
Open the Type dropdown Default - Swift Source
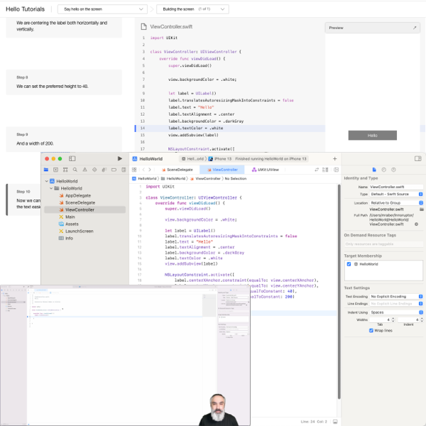tap(396, 195)
